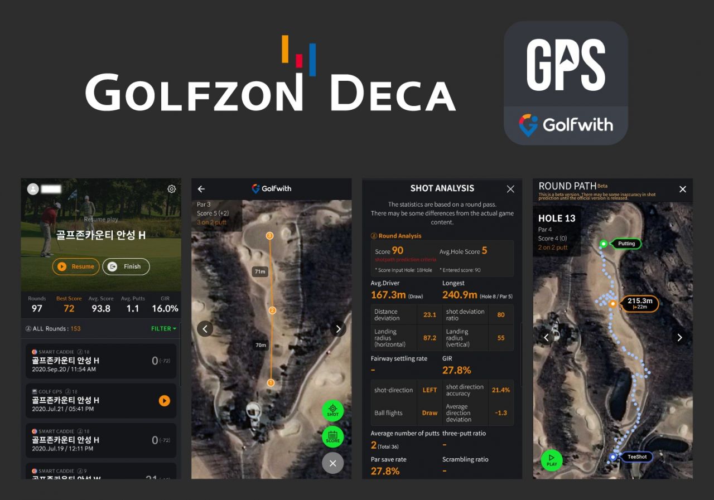Screen dimensions: 714x500
Task: Select Distance deviation 23.1 cell
Action: pyautogui.click(x=430, y=315)
